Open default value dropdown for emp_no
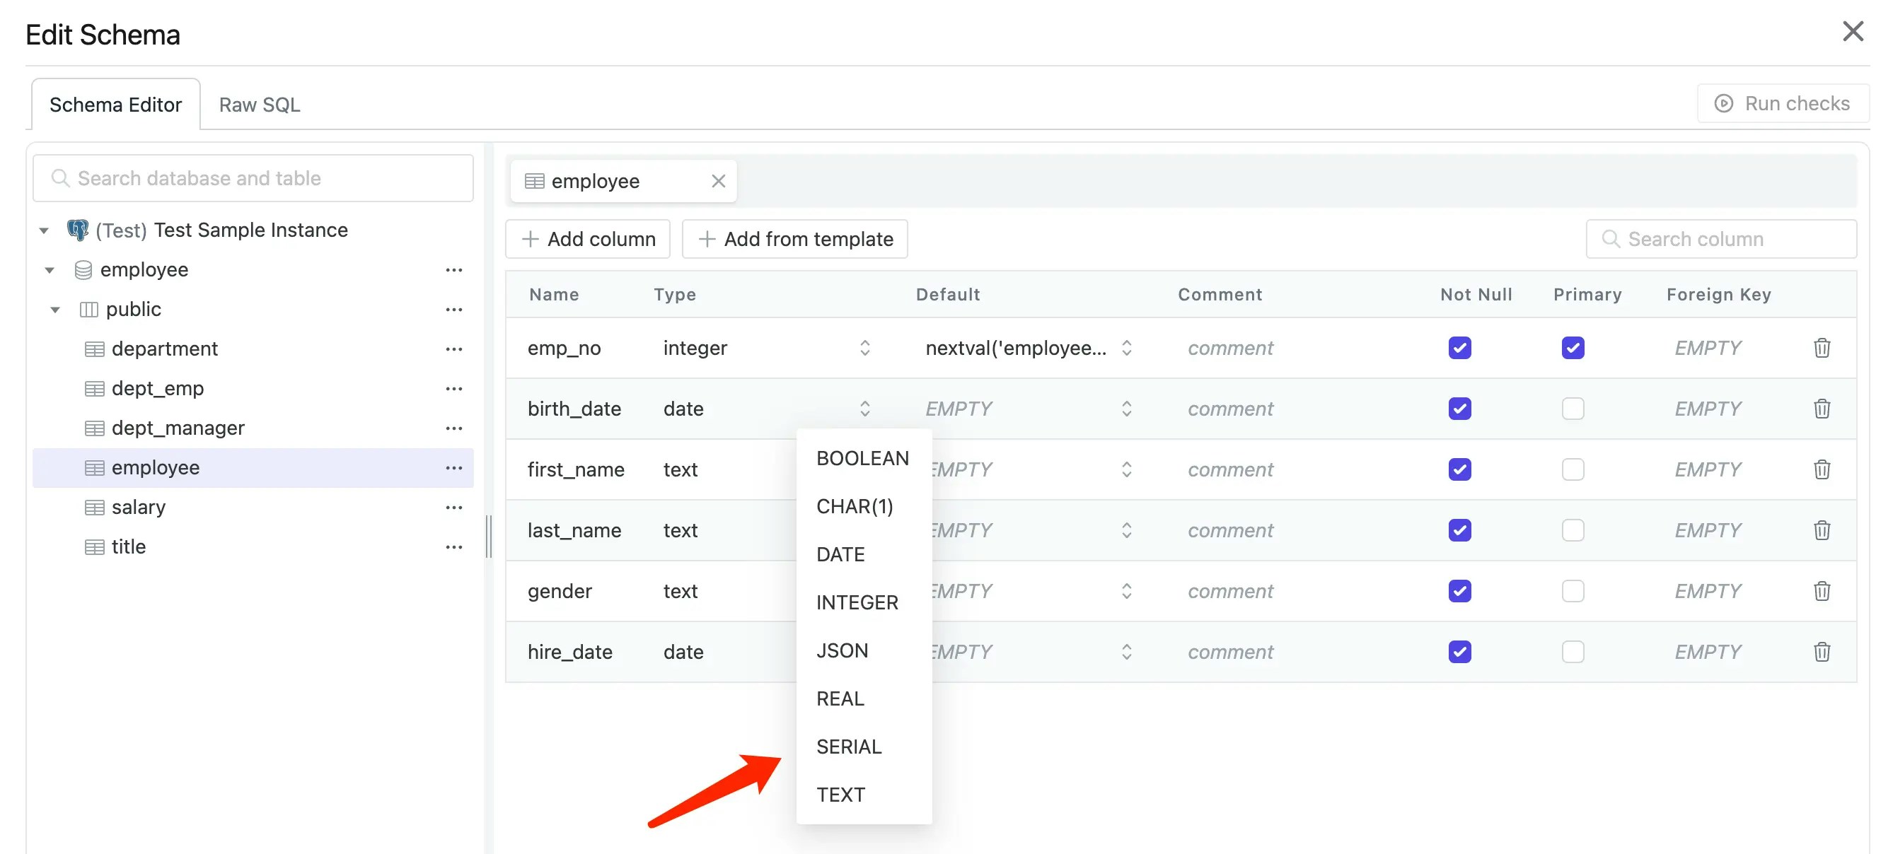Screen dimensions: 1893x854 1125,347
